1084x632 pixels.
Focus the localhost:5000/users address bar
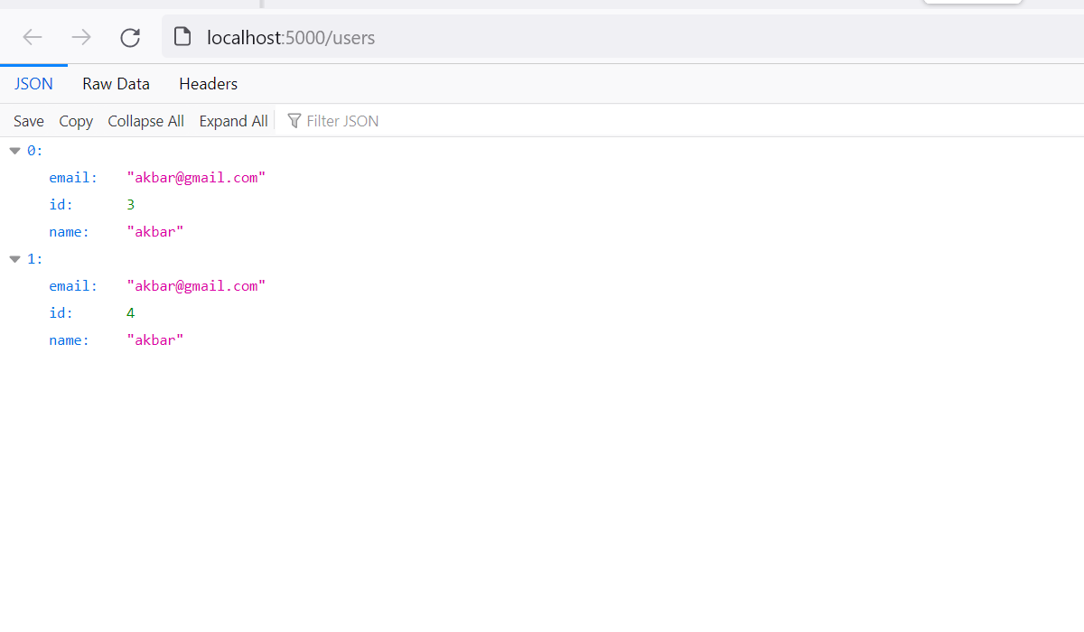pos(623,37)
